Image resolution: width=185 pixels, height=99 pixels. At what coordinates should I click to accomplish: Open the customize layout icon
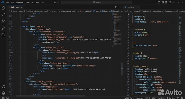point(170,2)
